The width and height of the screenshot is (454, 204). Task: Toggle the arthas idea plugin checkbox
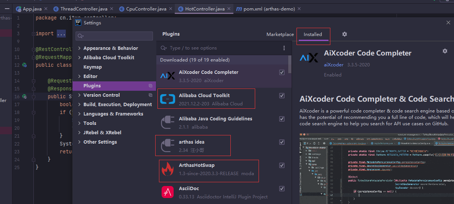(x=282, y=142)
